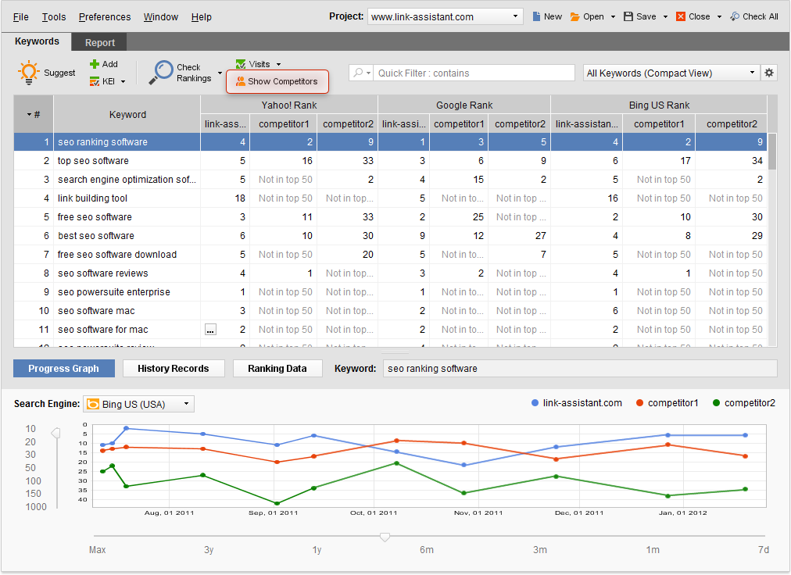Show the History Records panel

pos(174,368)
